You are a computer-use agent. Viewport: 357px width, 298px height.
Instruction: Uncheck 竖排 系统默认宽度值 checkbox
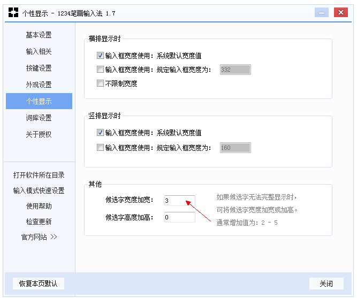[100, 132]
